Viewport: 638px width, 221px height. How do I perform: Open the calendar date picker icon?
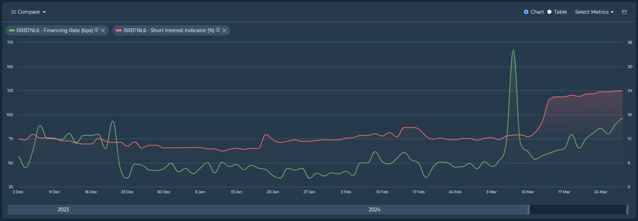(x=624, y=12)
